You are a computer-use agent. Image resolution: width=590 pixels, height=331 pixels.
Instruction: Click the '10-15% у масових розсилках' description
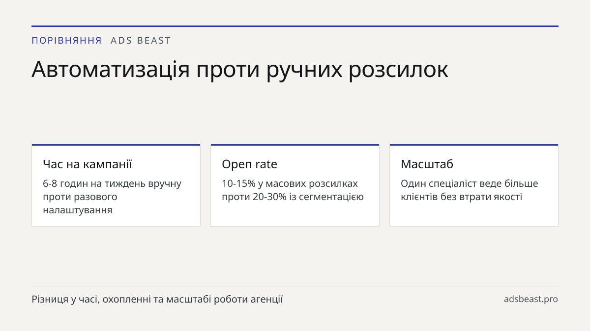point(290,184)
